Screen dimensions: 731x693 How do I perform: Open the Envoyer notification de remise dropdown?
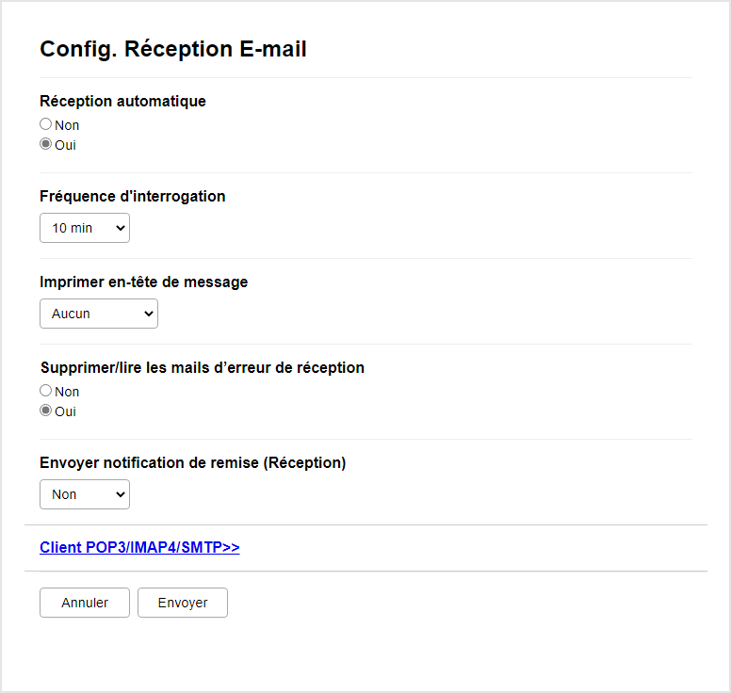(85, 494)
